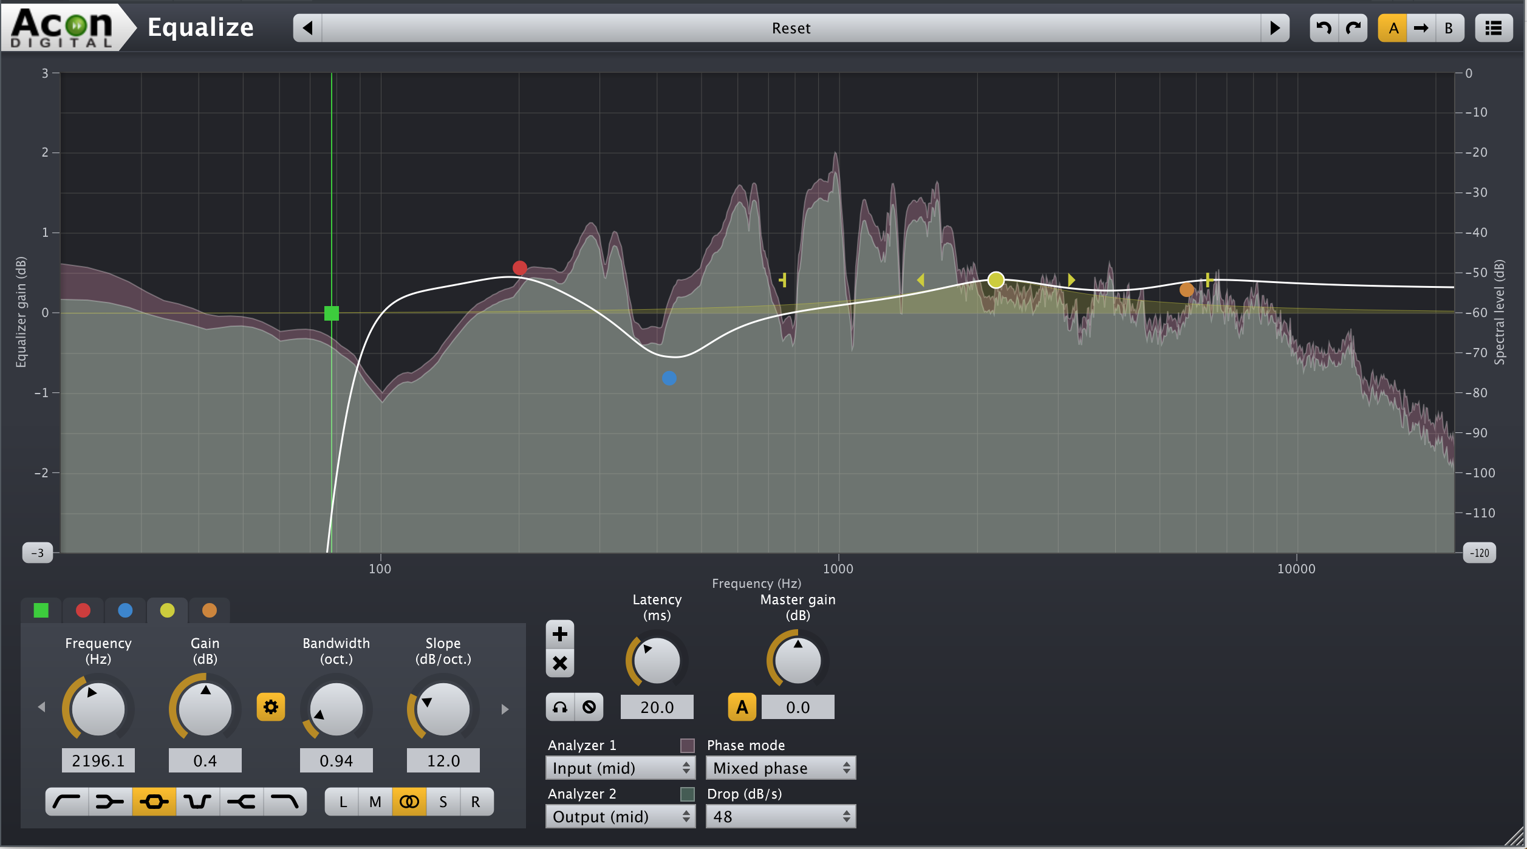
Task: Toggle the headphones solo band button
Action: [560, 707]
